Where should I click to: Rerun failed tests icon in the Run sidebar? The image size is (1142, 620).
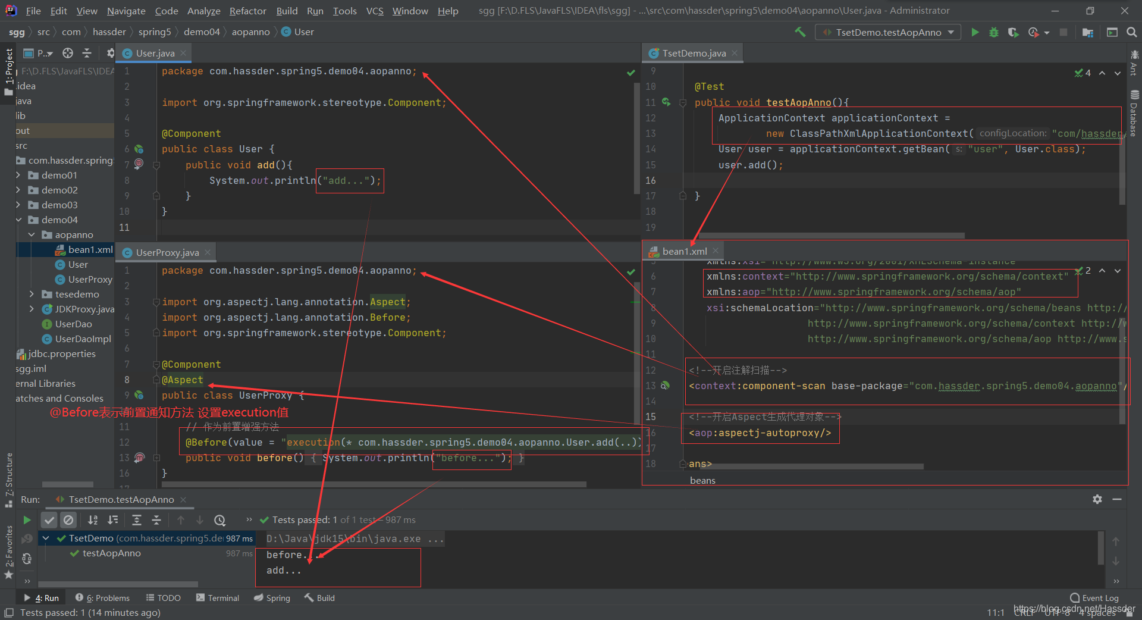[27, 538]
